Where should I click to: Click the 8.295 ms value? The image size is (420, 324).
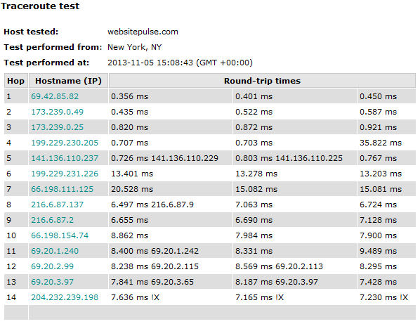point(378,266)
